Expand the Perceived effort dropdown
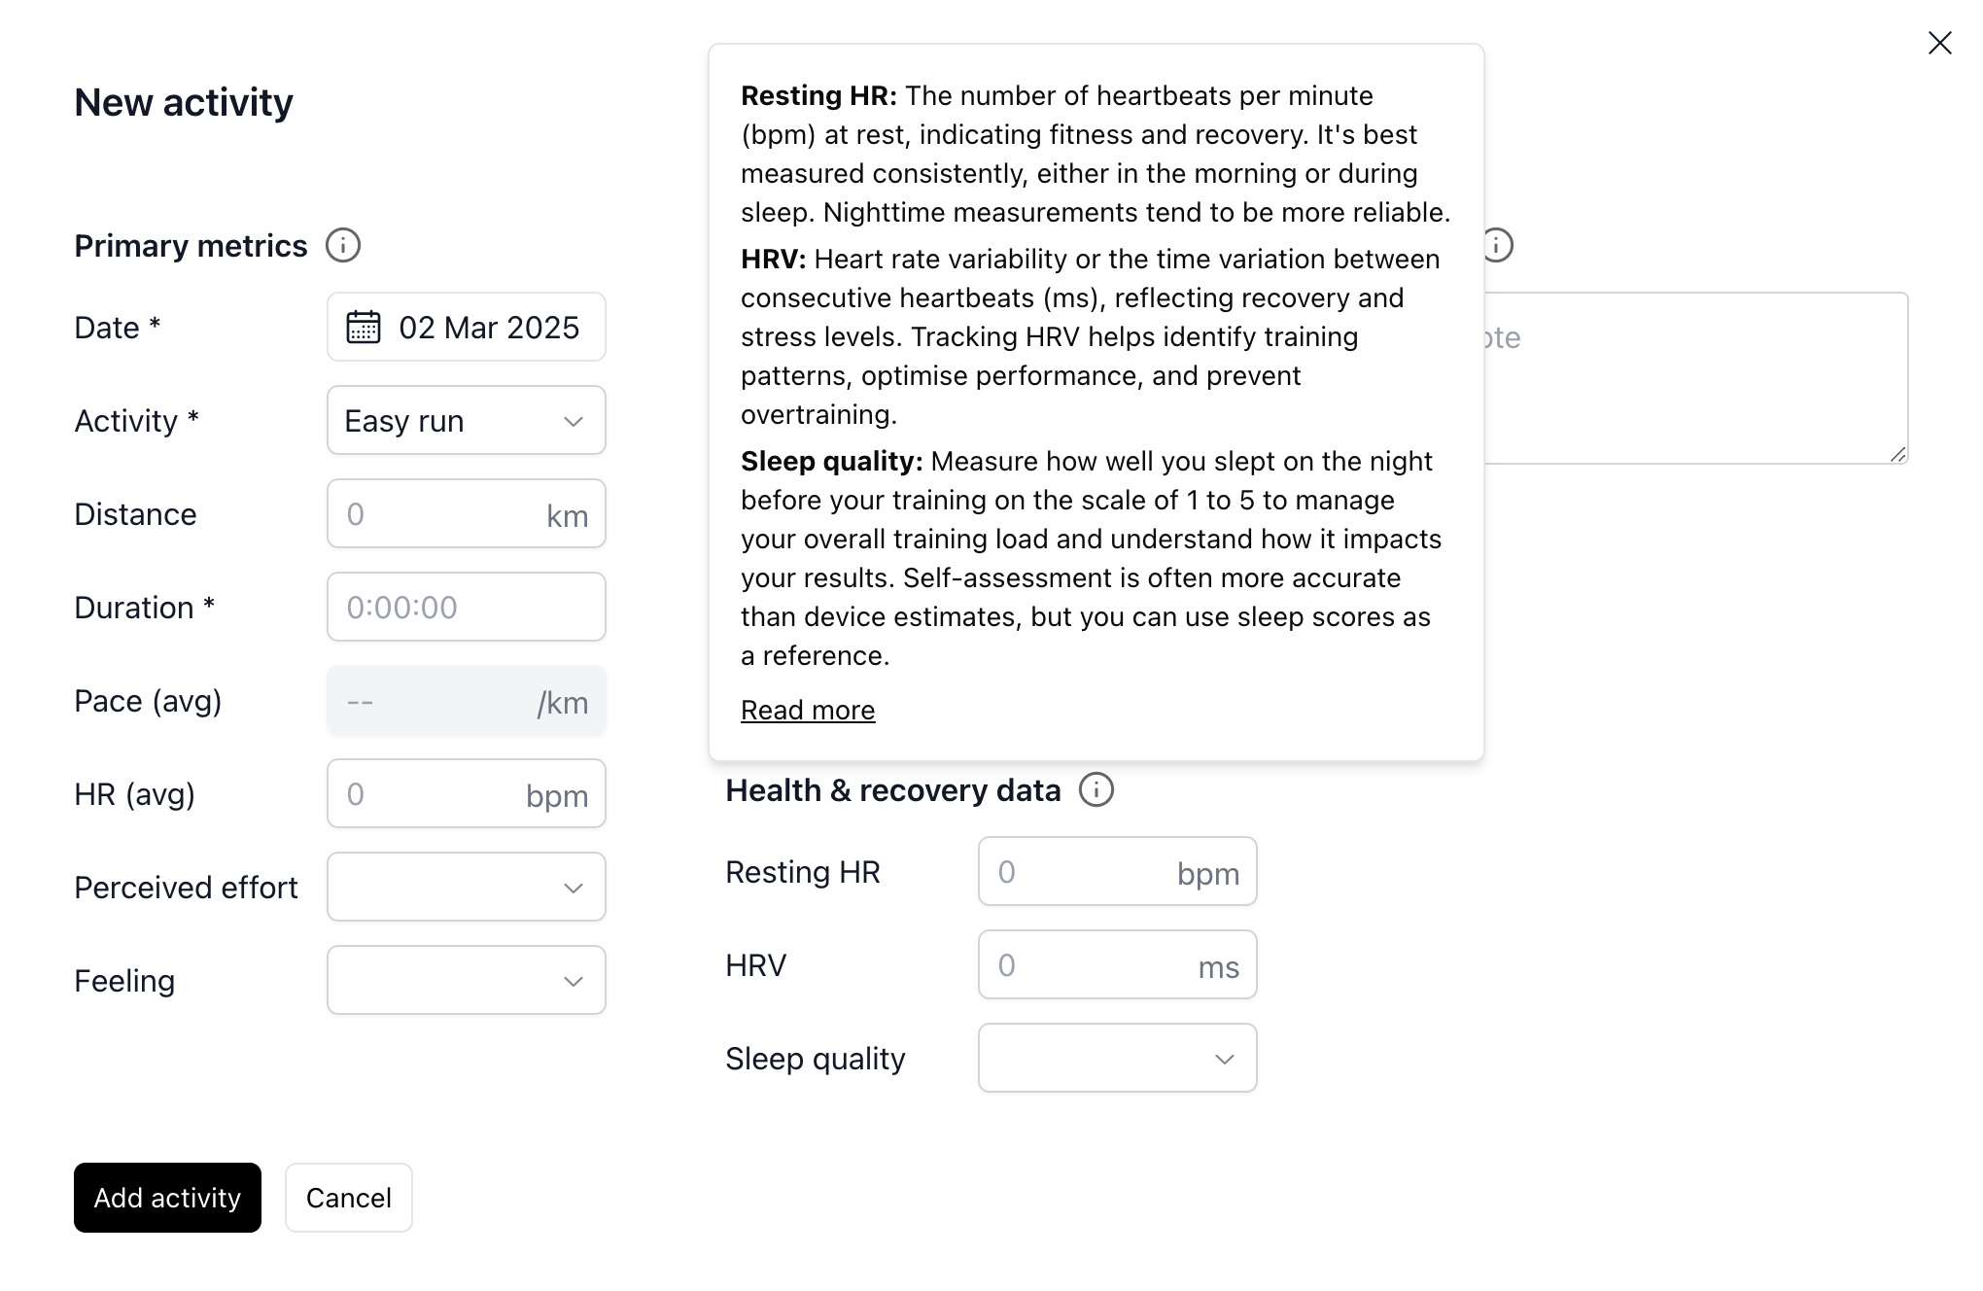Screen dimensions: 1983x1291 coord(467,888)
